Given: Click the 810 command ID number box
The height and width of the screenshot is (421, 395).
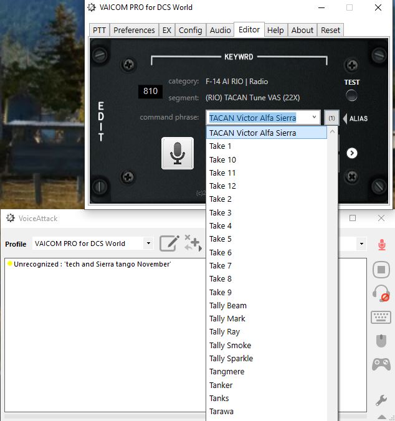Looking at the screenshot, I should point(150,92).
